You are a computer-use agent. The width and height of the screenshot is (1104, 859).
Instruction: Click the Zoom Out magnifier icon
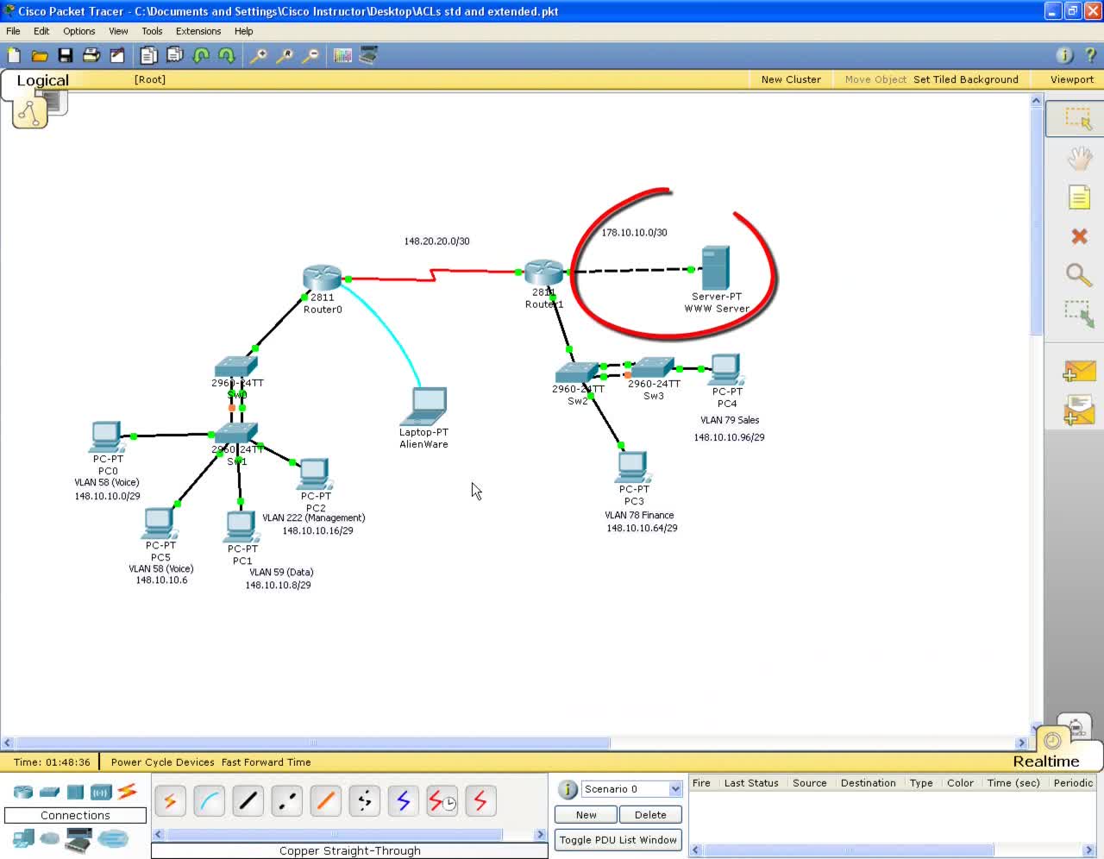tap(310, 55)
